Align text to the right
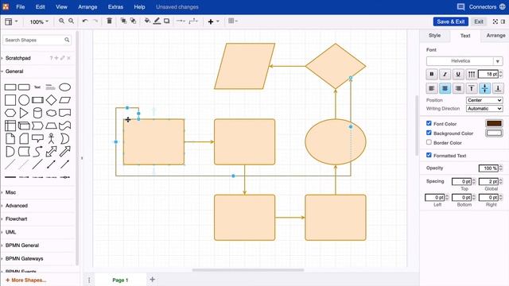This screenshot has width=509, height=286. [x=458, y=88]
